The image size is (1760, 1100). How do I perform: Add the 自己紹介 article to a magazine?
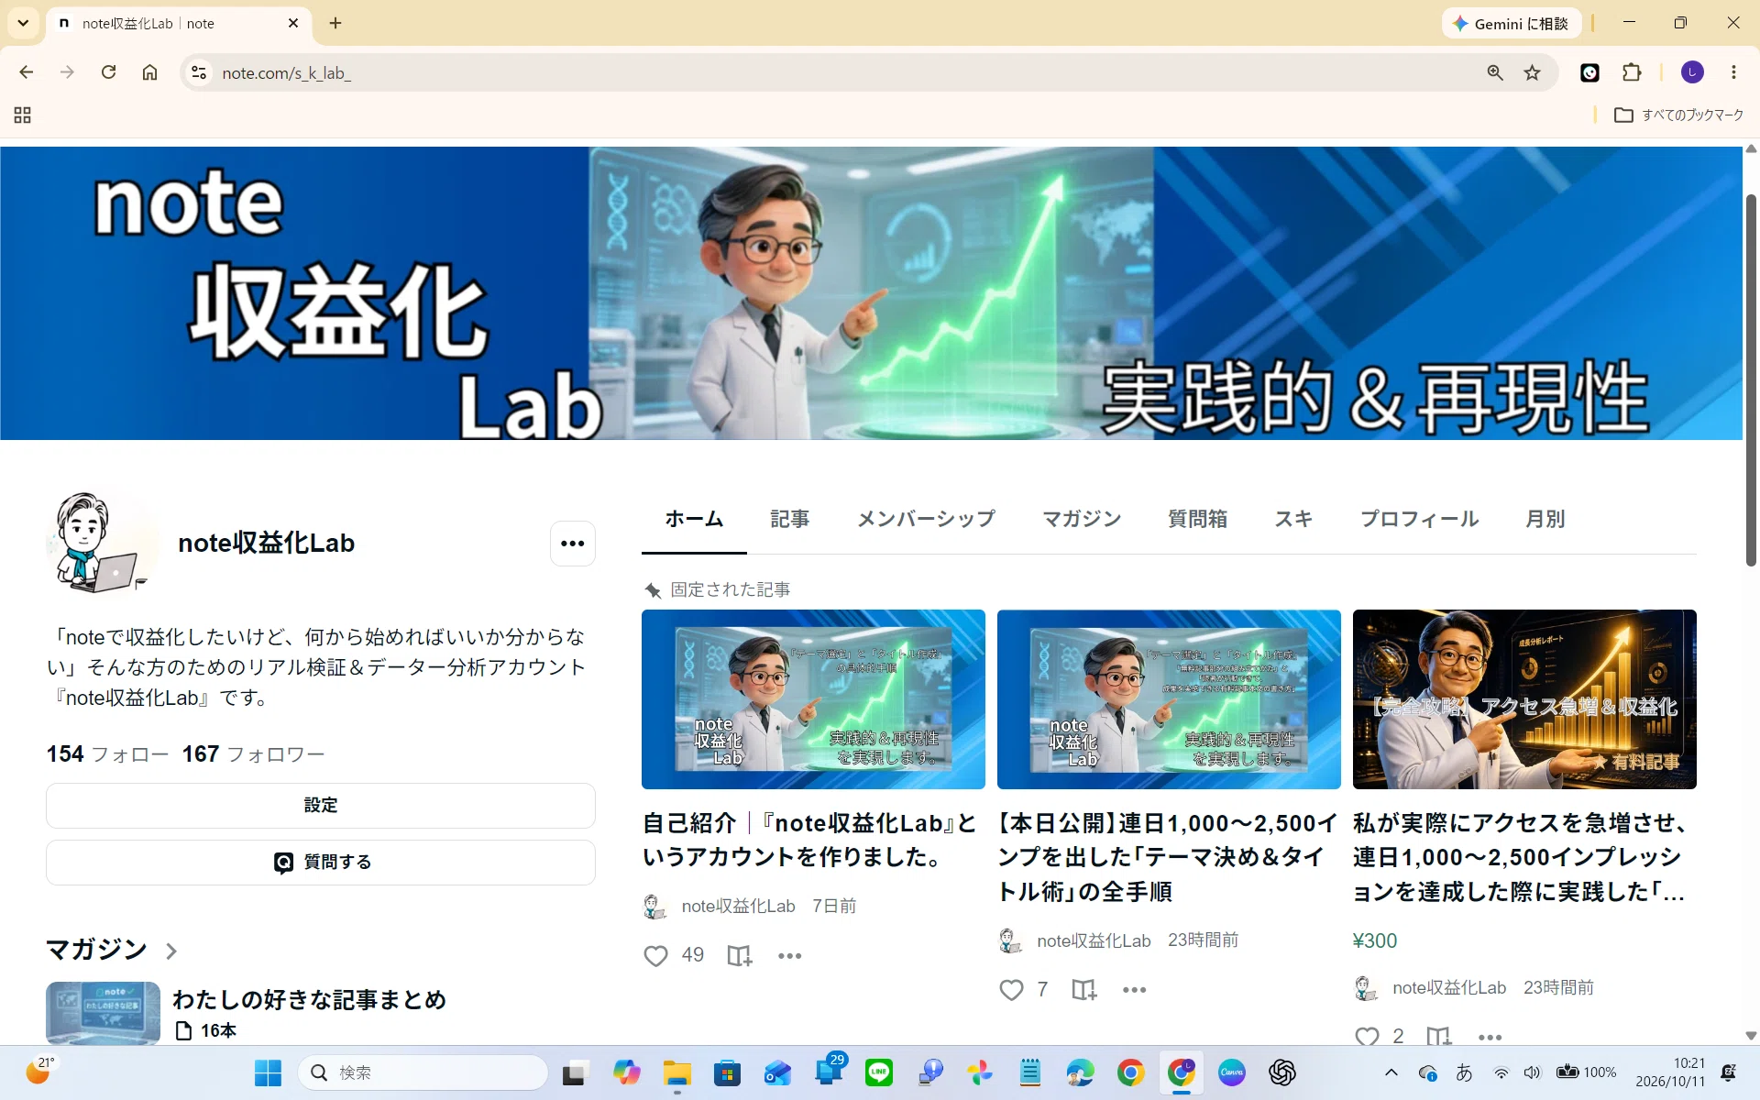[739, 956]
